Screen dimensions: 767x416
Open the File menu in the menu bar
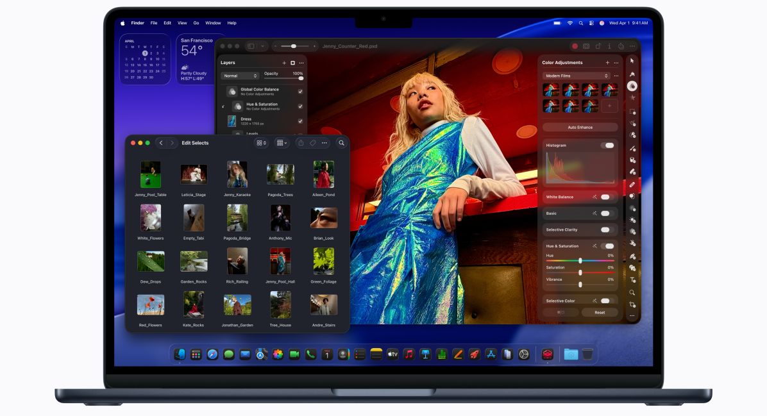[154, 23]
